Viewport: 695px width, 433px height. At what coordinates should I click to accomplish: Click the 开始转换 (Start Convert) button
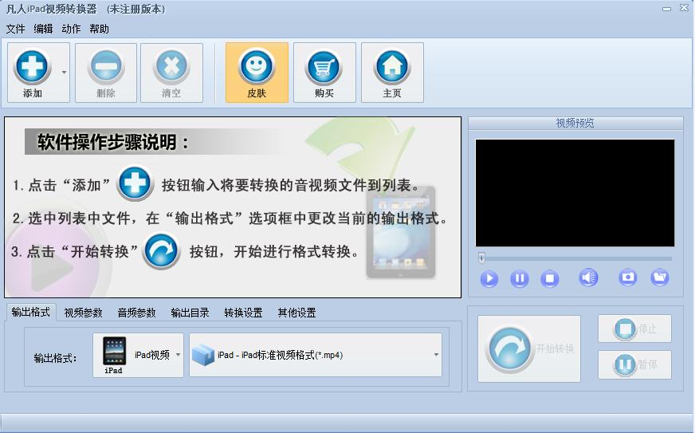pos(529,348)
